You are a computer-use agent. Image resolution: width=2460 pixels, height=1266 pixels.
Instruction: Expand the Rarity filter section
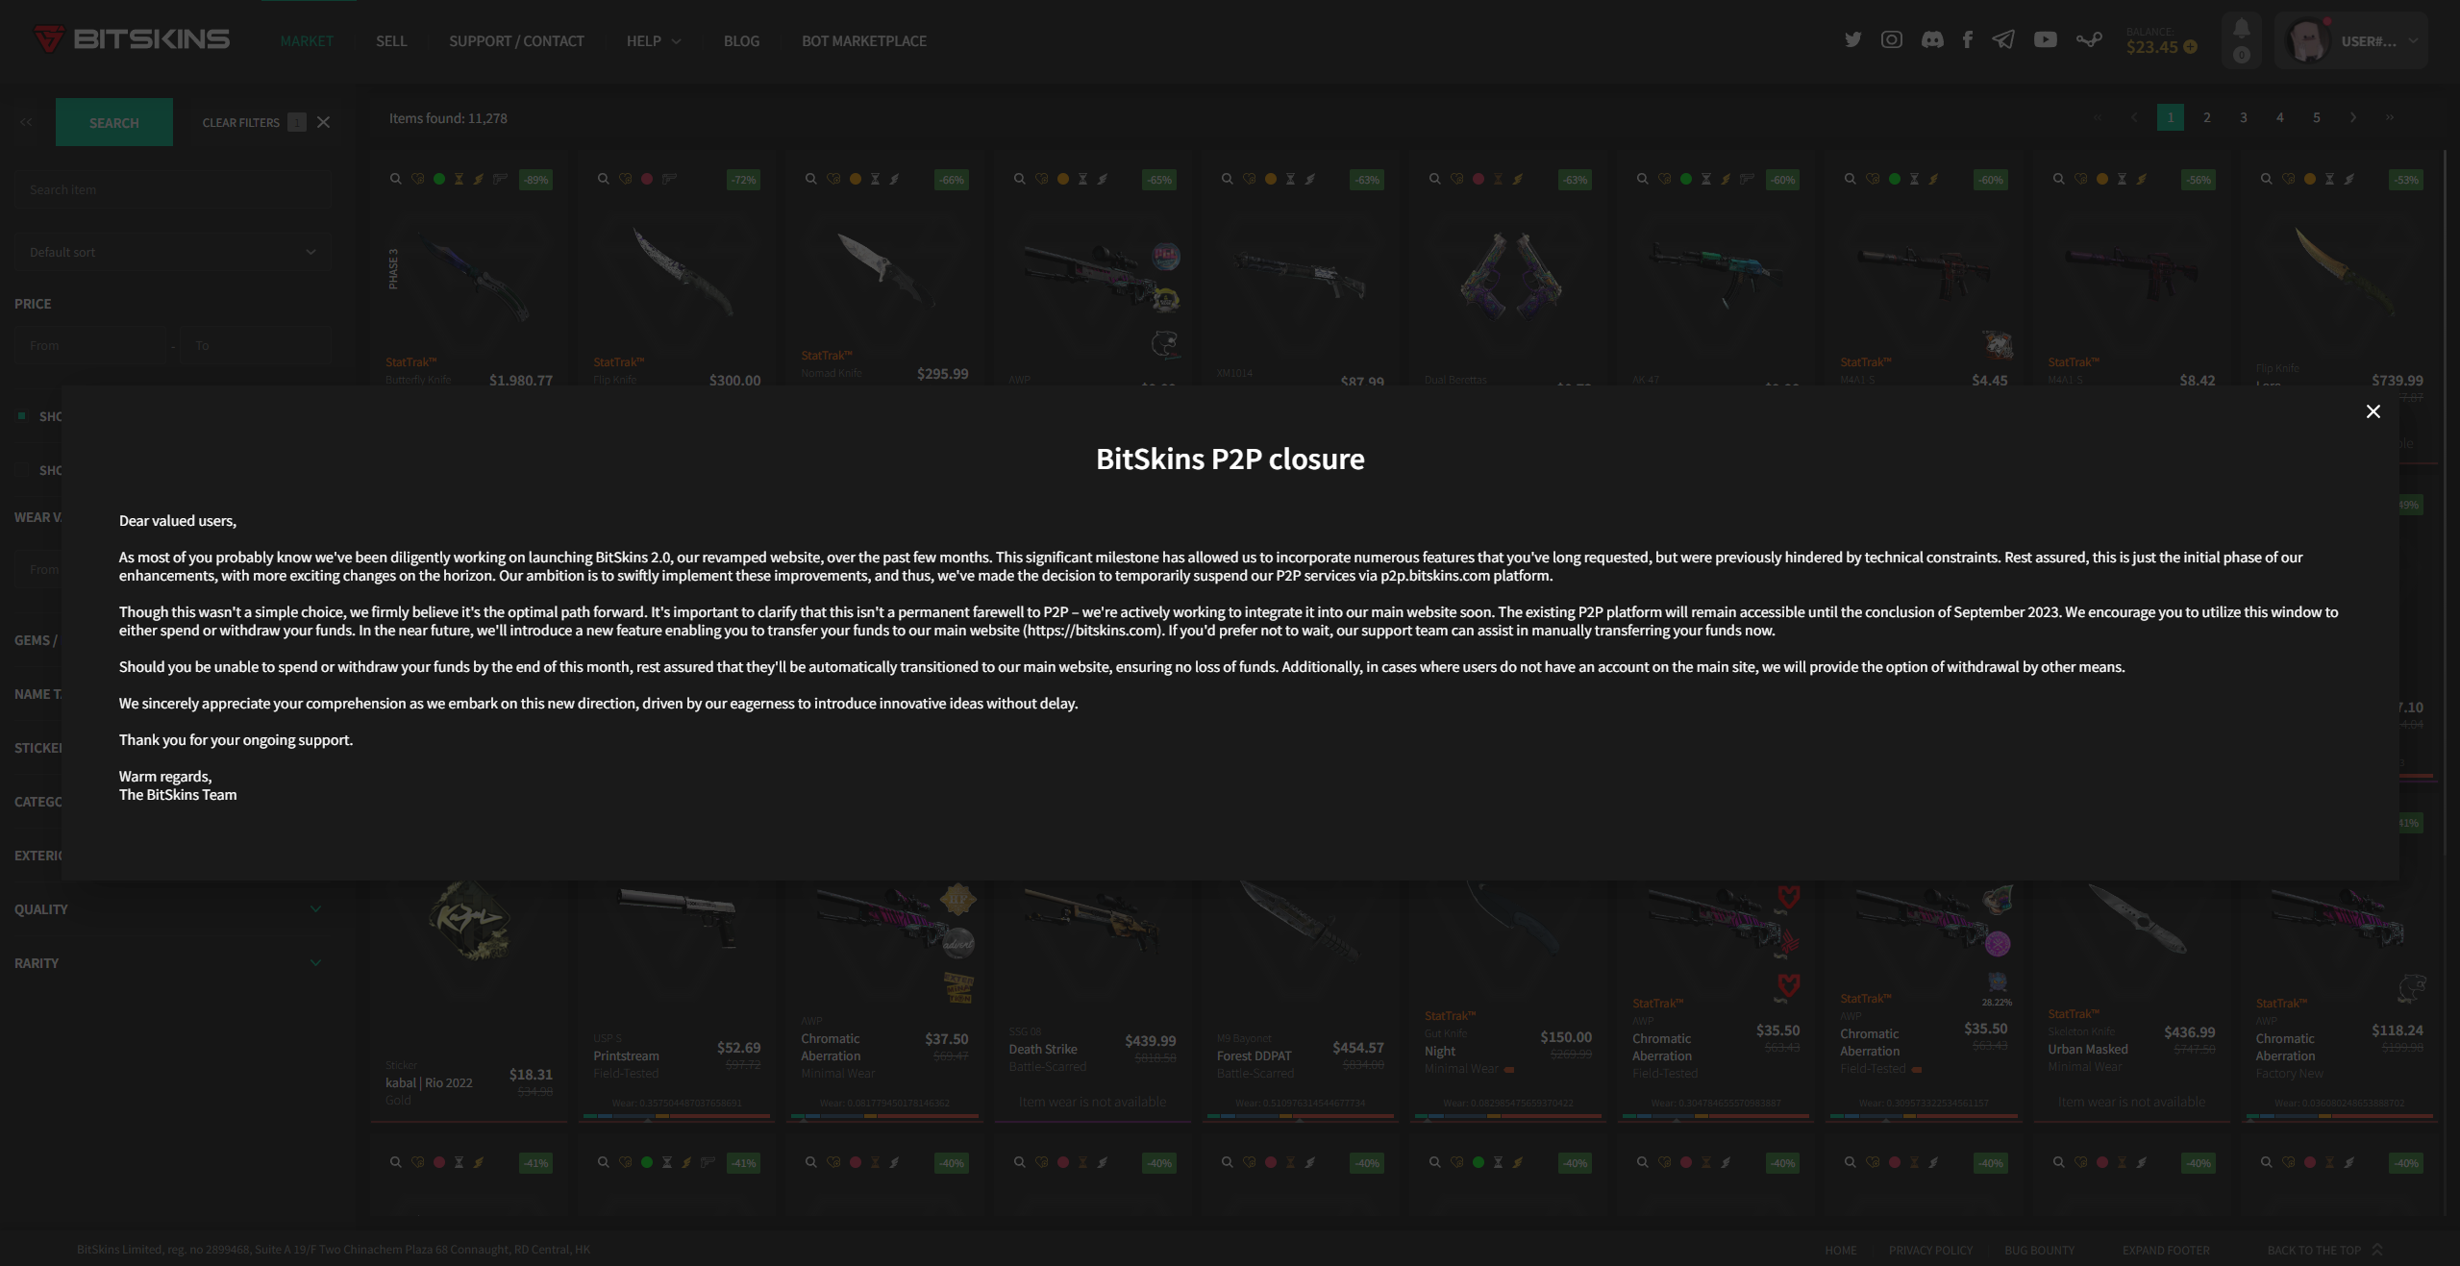[168, 963]
